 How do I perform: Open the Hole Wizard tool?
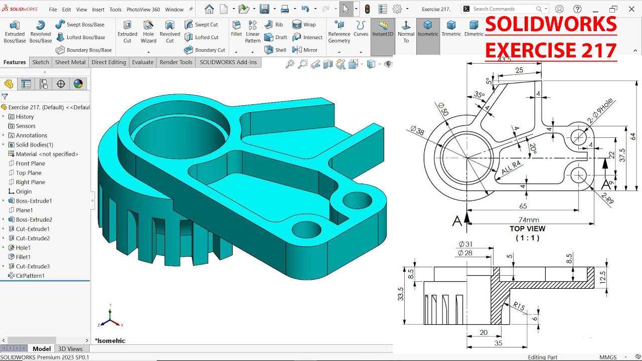coord(148,32)
